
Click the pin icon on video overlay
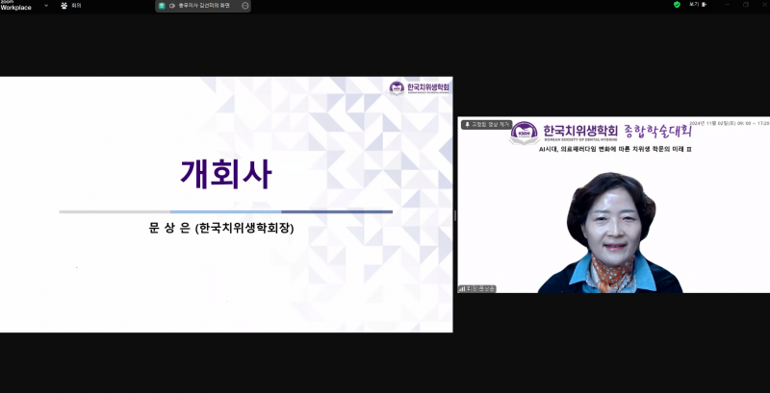tap(468, 124)
